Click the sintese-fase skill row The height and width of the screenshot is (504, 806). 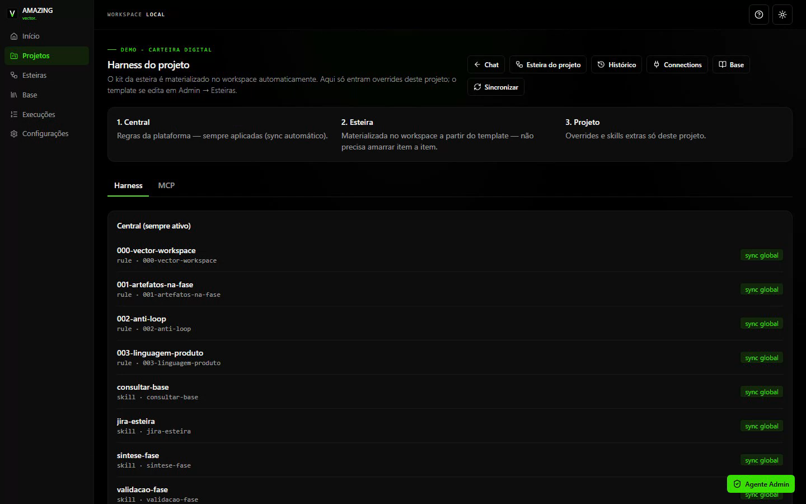point(449,460)
